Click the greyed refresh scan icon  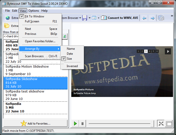[x=161, y=18]
